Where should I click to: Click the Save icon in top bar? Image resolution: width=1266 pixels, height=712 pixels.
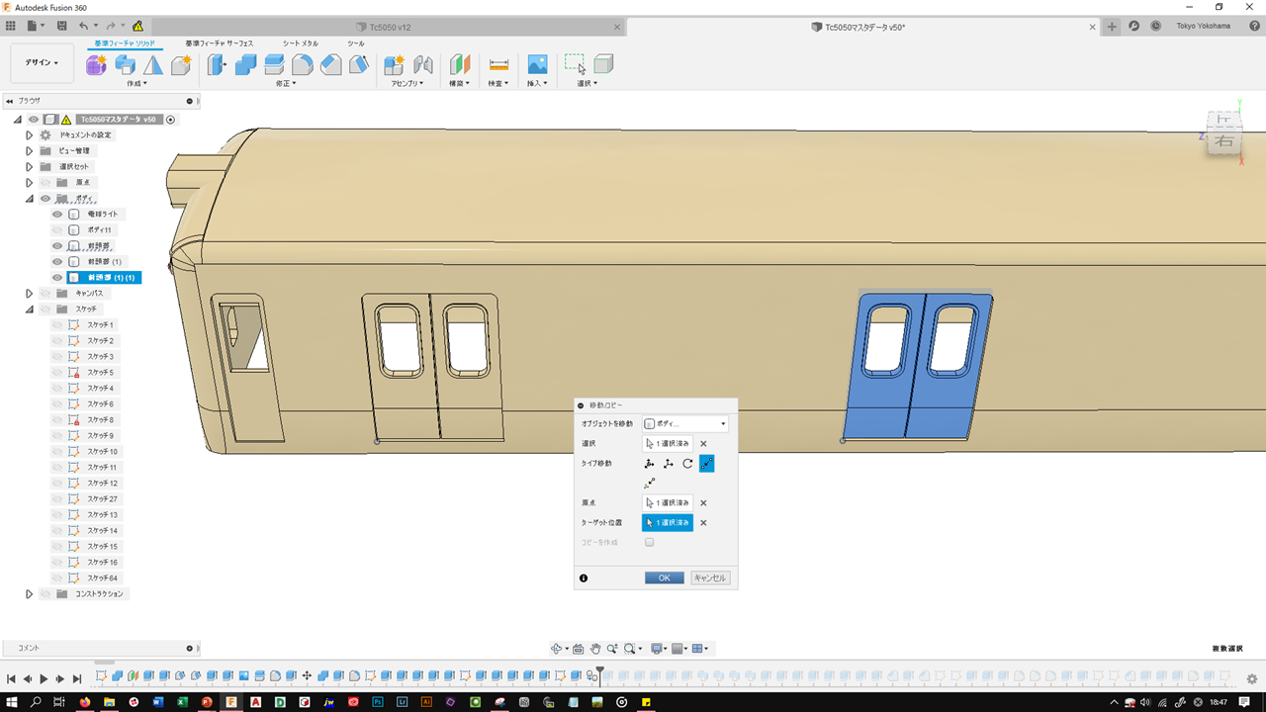coord(62,26)
